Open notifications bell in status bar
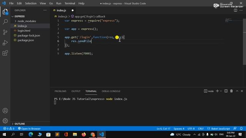 (241, 129)
